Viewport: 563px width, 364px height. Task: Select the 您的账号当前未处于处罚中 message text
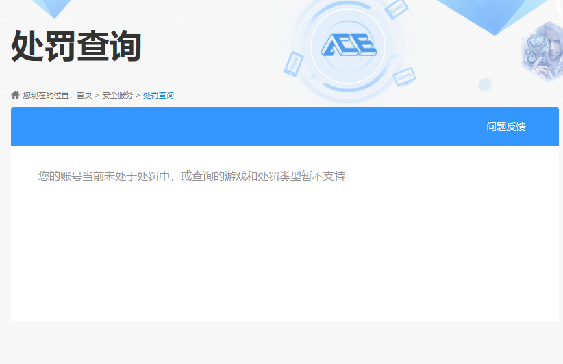pyautogui.click(x=192, y=176)
